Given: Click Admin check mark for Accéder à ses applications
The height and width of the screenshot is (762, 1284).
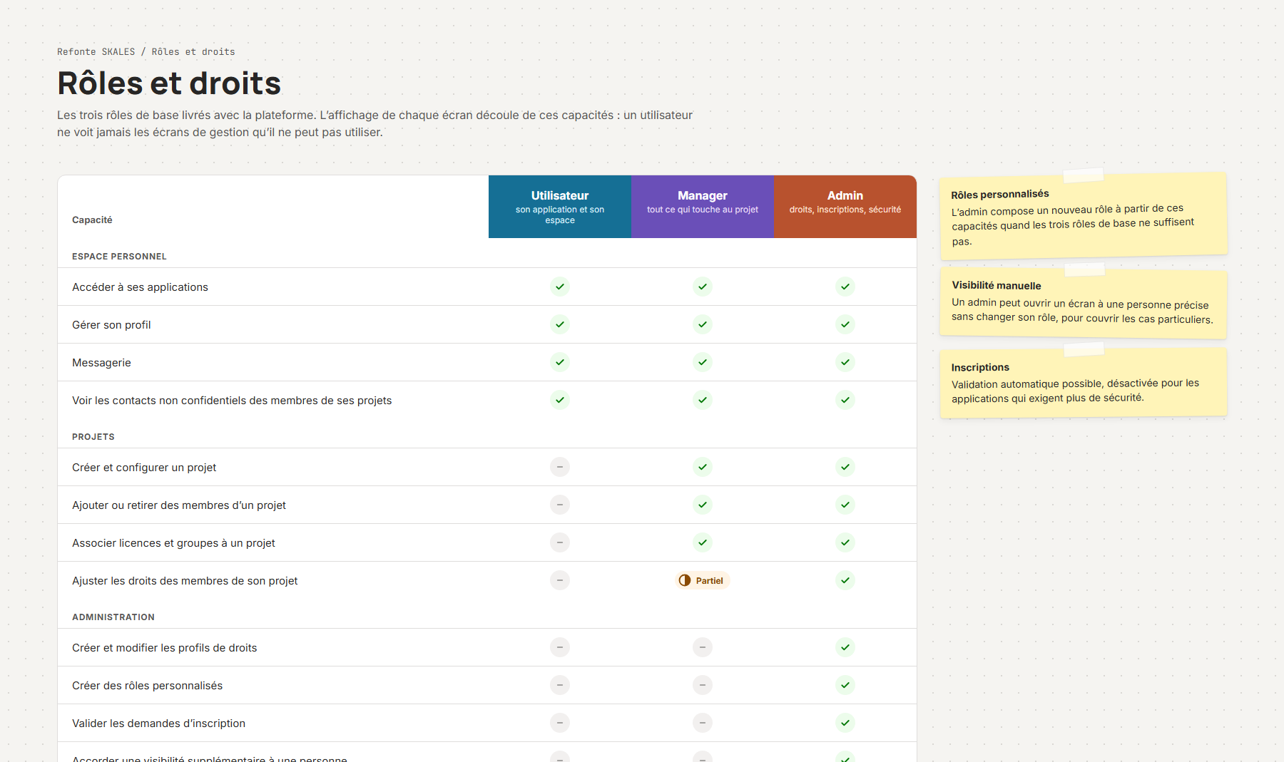Looking at the screenshot, I should (845, 287).
